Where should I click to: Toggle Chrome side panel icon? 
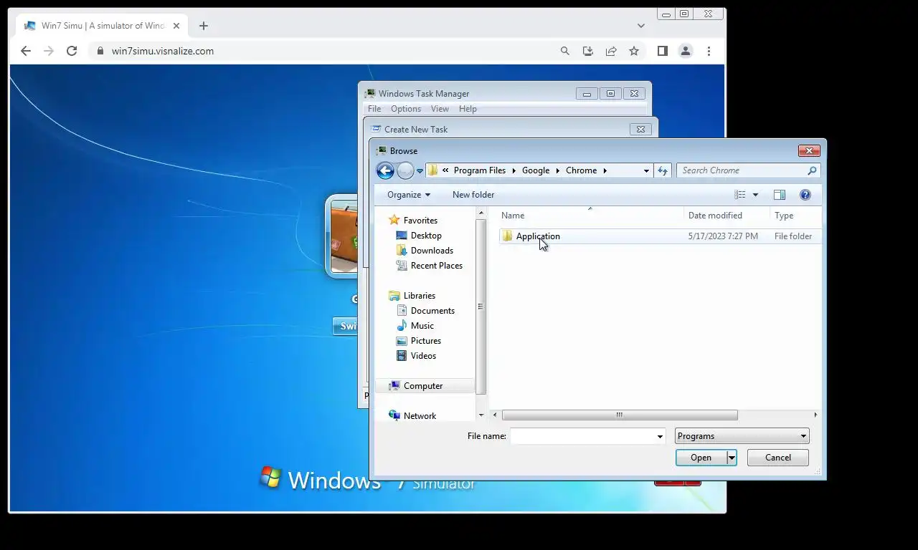(663, 51)
